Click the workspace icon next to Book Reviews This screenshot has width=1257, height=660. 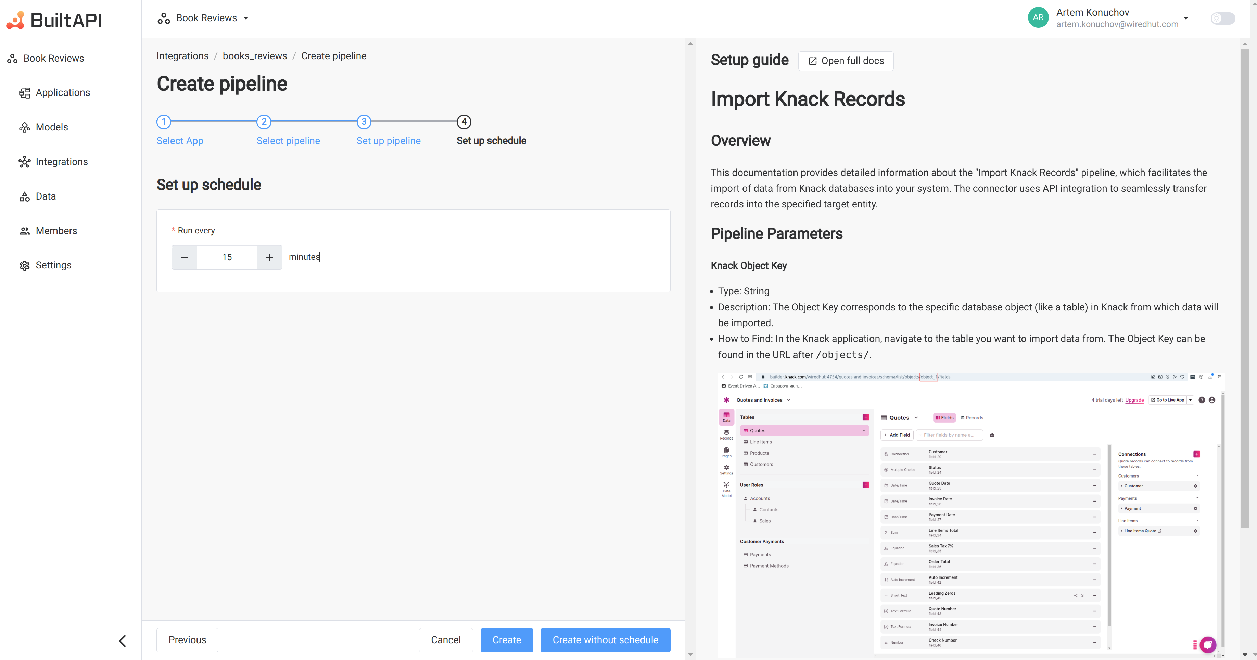(164, 18)
